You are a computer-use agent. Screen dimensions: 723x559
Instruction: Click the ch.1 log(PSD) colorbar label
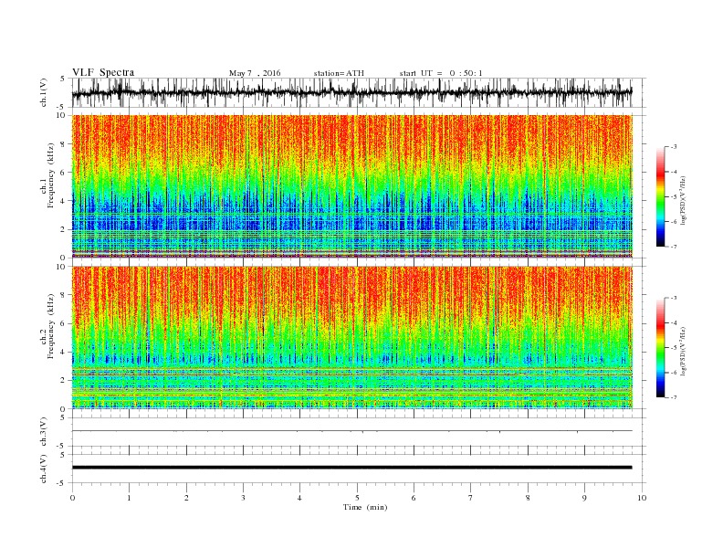[x=684, y=199]
